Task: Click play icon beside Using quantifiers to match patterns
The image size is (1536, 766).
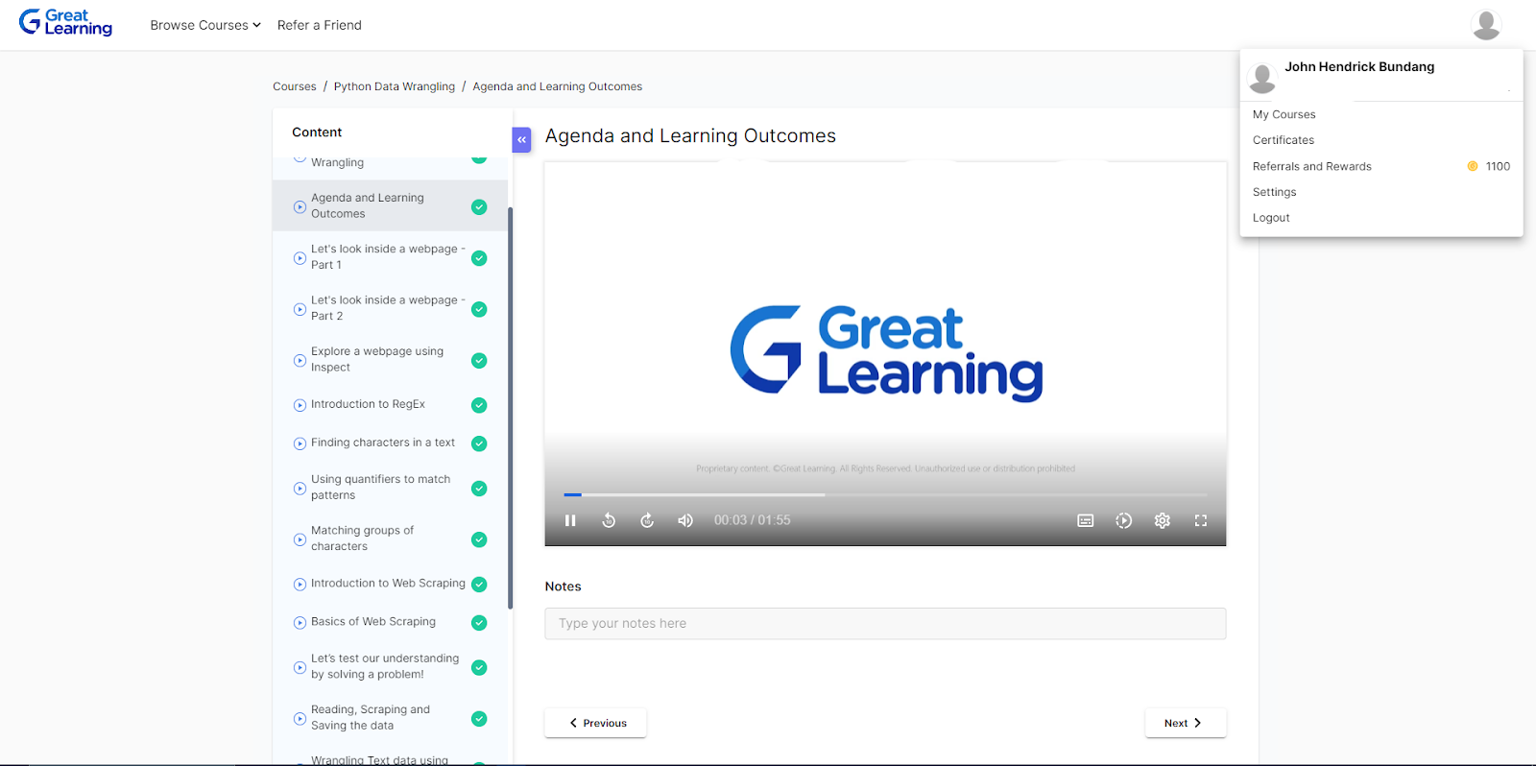Action: point(300,489)
